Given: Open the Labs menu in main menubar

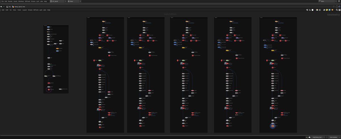Looking at the screenshot, I should tap(41, 1).
